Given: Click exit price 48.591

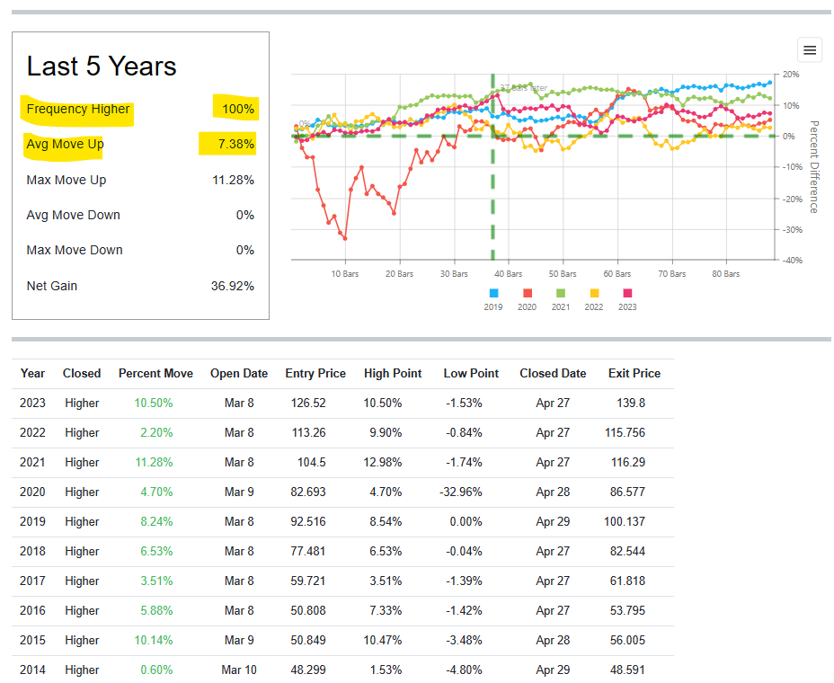Looking at the screenshot, I should (x=627, y=670).
